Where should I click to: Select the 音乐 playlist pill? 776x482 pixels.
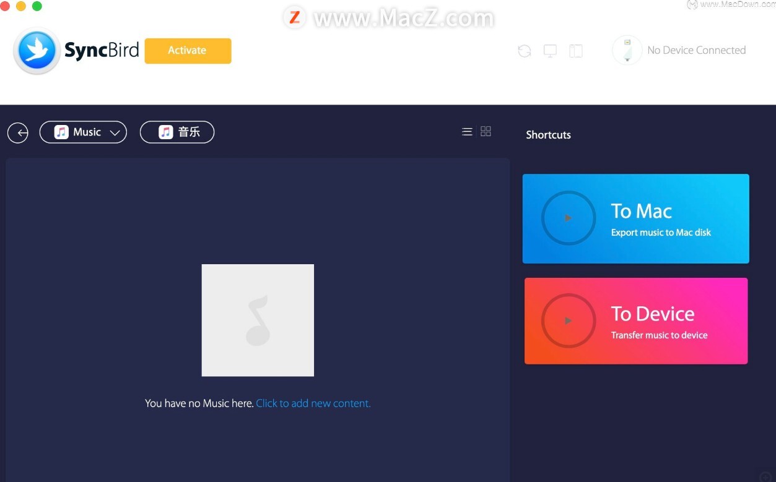pyautogui.click(x=177, y=132)
